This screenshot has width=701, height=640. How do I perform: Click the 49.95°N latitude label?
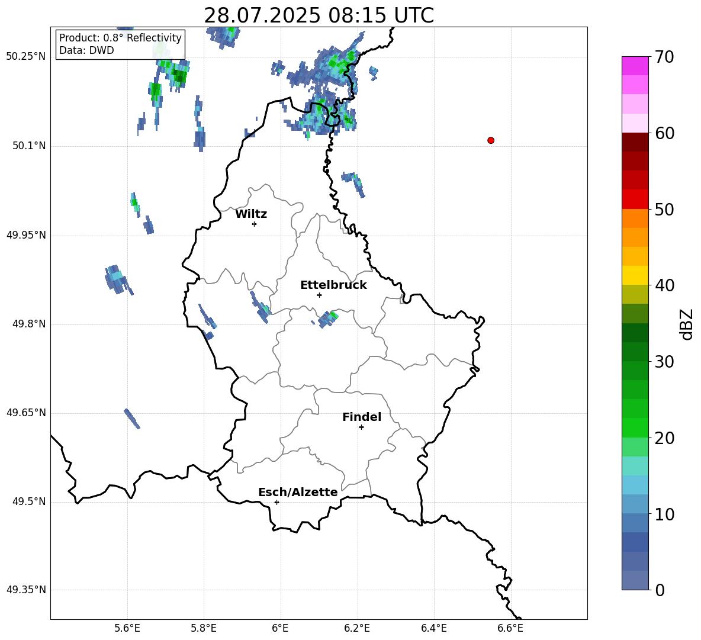pyautogui.click(x=26, y=235)
